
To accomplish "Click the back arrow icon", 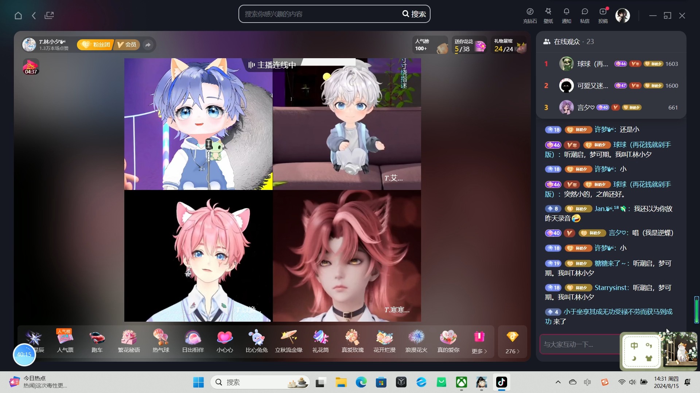I will (34, 15).
